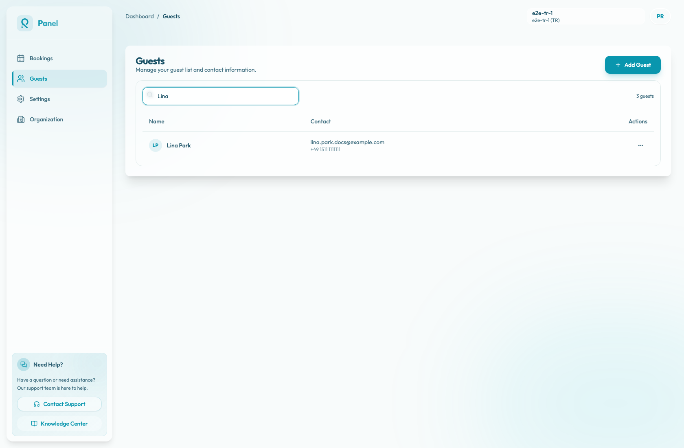This screenshot has height=448, width=684.
Task: Select Guests in the sidebar
Action: pos(59,79)
